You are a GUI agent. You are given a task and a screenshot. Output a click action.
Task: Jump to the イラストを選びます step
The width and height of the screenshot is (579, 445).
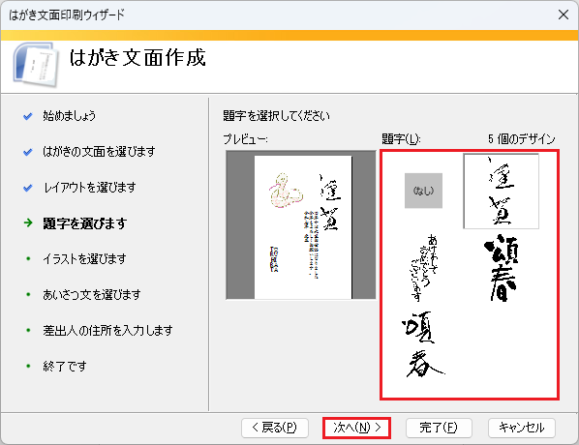point(84,258)
